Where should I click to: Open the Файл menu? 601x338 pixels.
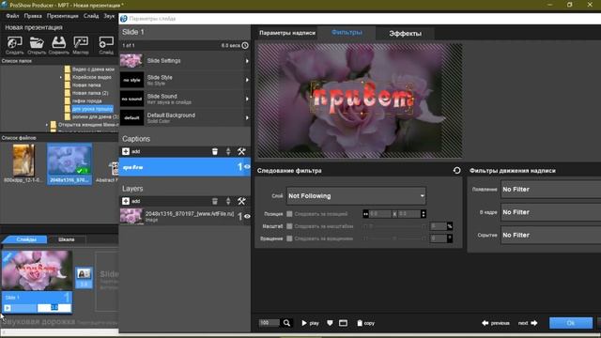[x=12, y=16]
